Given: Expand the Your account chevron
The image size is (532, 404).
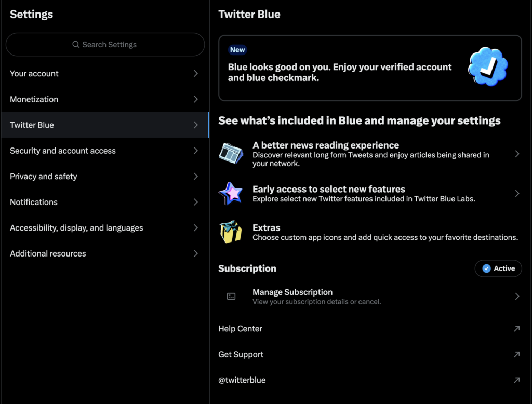Looking at the screenshot, I should (x=196, y=74).
